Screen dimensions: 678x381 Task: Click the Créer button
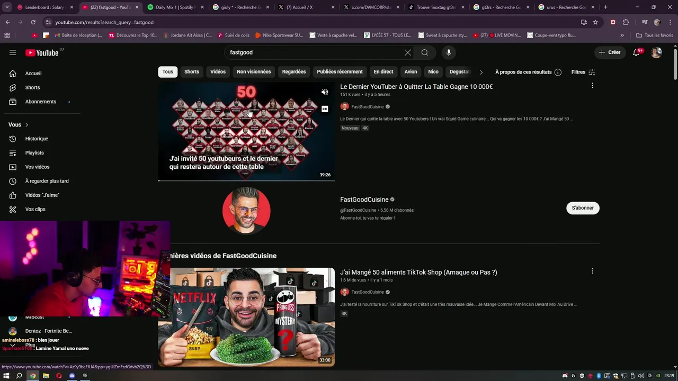click(609, 52)
